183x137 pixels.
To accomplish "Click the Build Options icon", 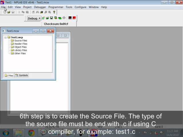I will click(56, 18).
